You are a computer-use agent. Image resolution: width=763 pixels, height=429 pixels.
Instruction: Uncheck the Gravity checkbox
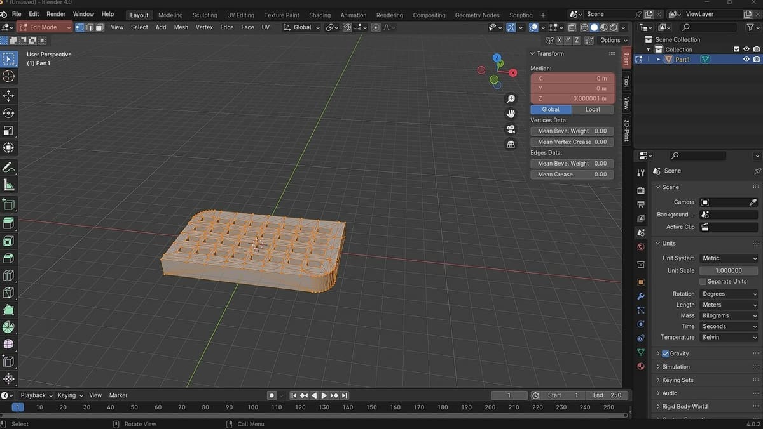[665, 353]
